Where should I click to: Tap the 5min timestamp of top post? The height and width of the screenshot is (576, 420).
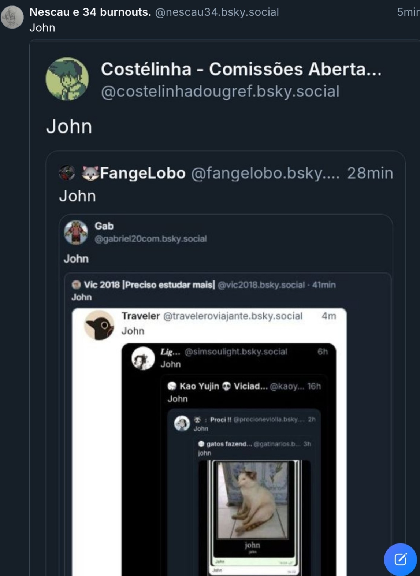click(408, 12)
